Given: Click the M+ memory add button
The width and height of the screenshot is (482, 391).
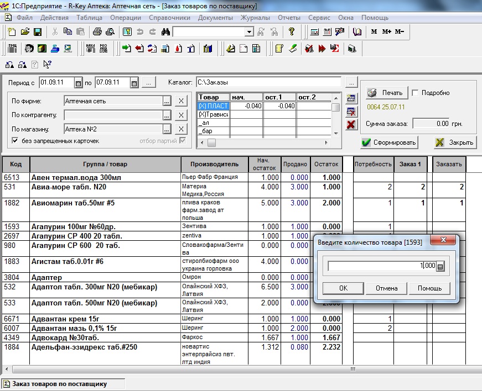Looking at the screenshot, I should [x=386, y=32].
